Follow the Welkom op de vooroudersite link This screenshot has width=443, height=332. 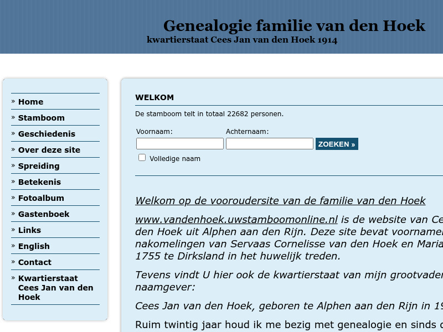coord(280,200)
